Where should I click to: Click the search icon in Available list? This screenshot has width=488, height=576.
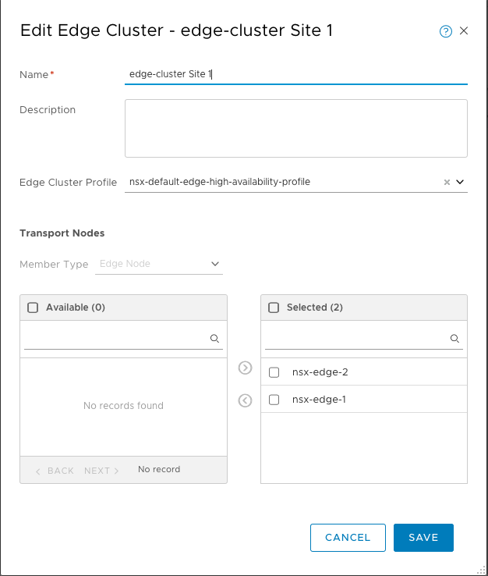(214, 339)
